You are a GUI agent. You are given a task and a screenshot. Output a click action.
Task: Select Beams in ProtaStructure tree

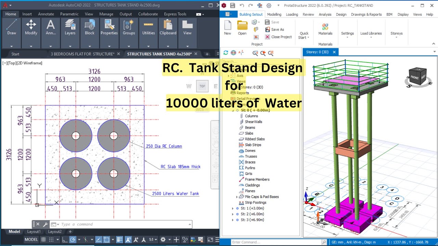[250, 127]
